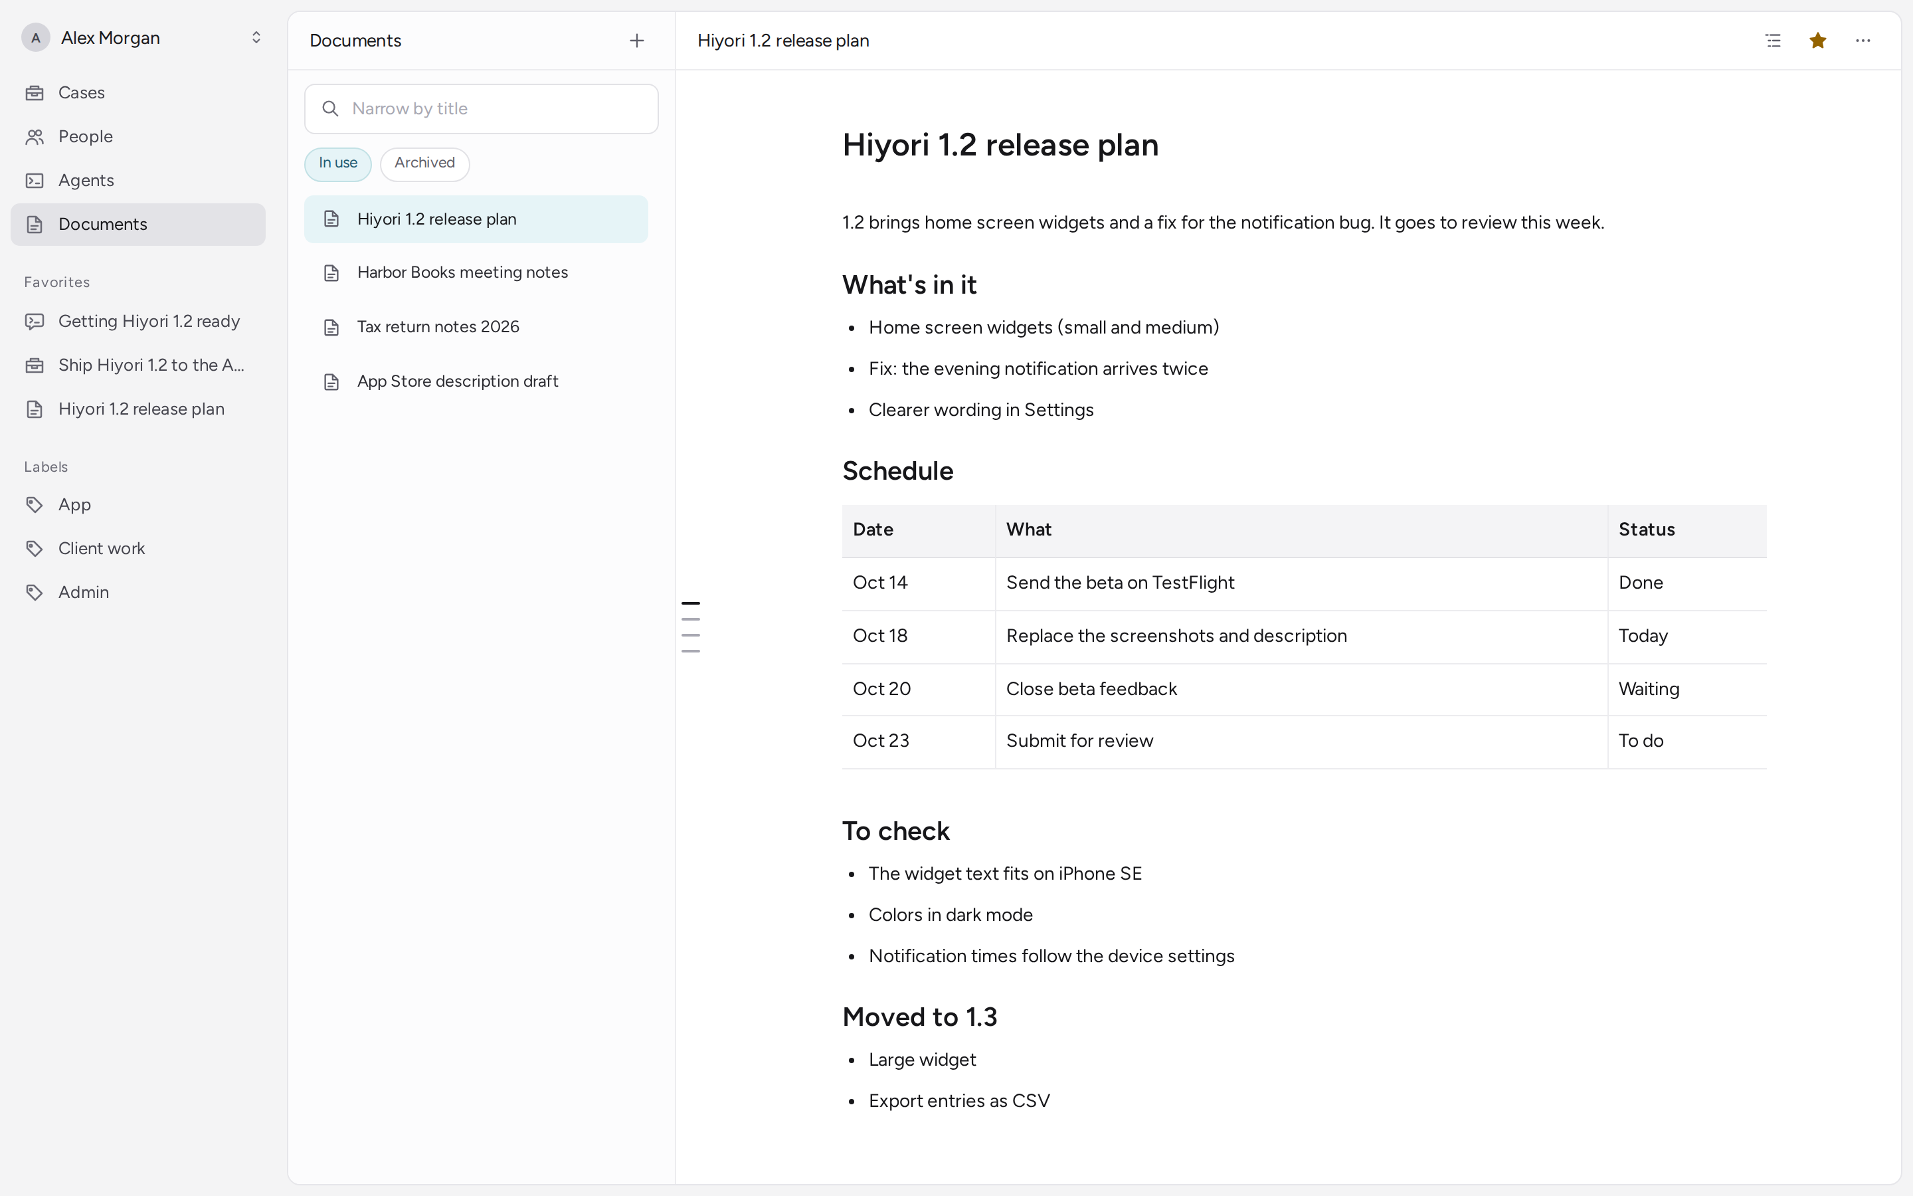
Task: Select Replace the screenshots and description cell
Action: coord(1301,637)
